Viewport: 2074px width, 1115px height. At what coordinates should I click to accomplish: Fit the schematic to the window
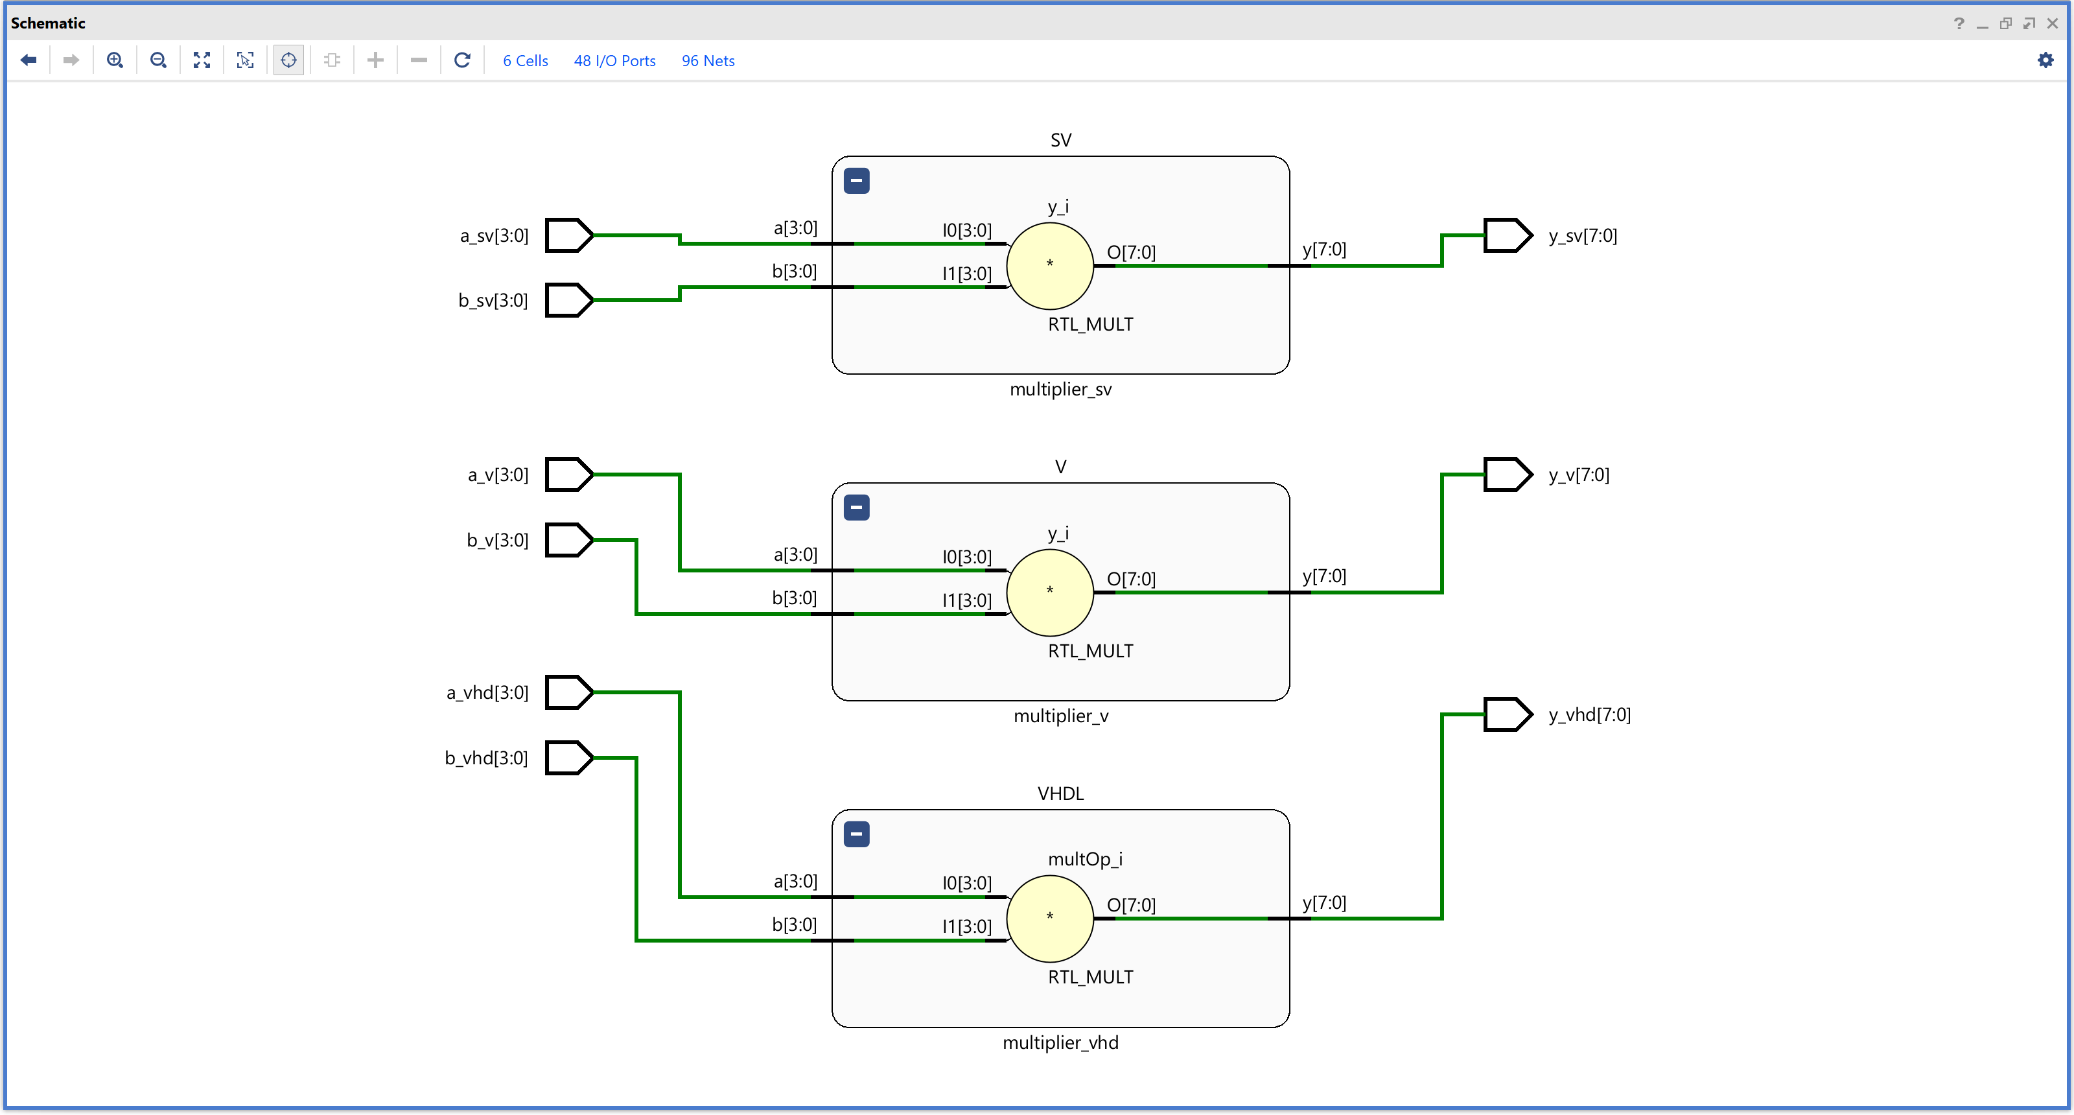202,60
